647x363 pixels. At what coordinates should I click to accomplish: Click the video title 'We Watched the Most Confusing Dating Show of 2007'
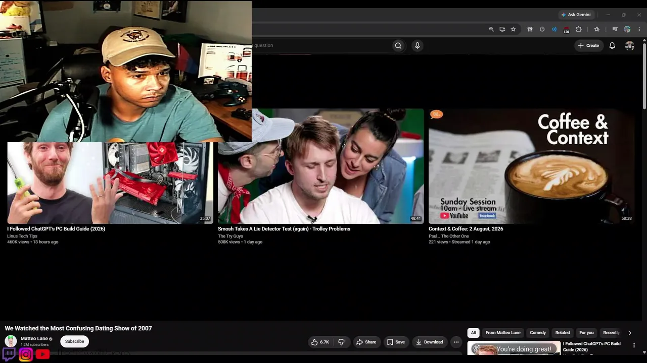pos(78,328)
